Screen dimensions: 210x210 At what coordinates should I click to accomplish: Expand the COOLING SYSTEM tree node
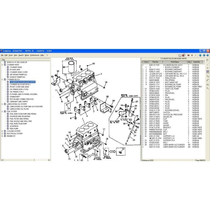pos(2,131)
